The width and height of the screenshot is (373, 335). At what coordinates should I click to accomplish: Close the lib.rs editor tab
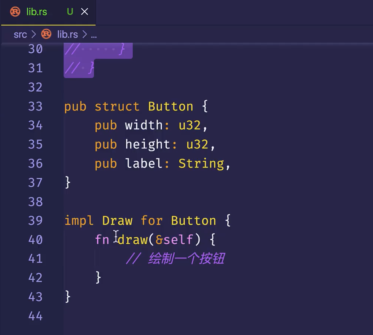[85, 12]
